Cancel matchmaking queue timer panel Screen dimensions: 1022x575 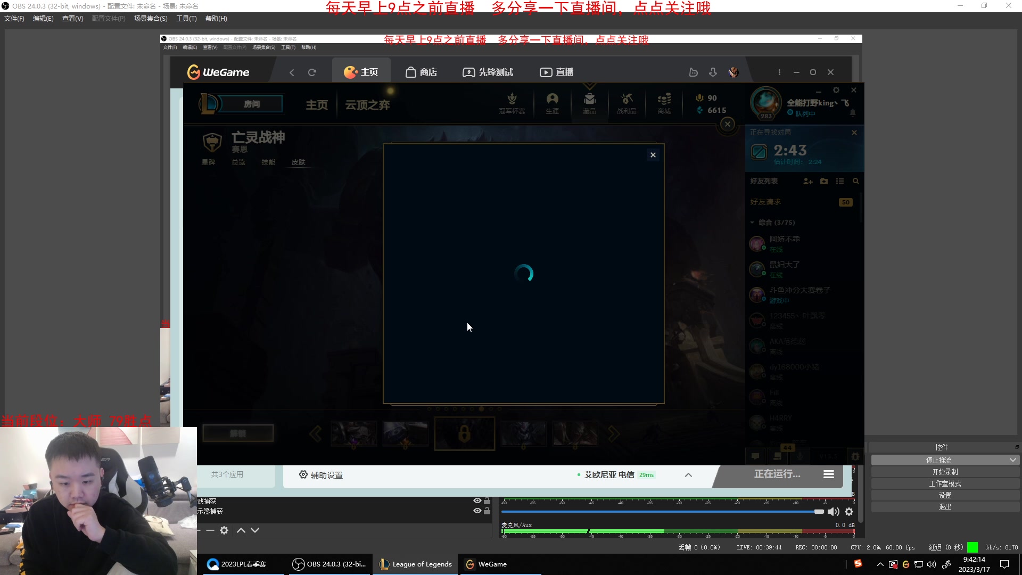coord(854,133)
